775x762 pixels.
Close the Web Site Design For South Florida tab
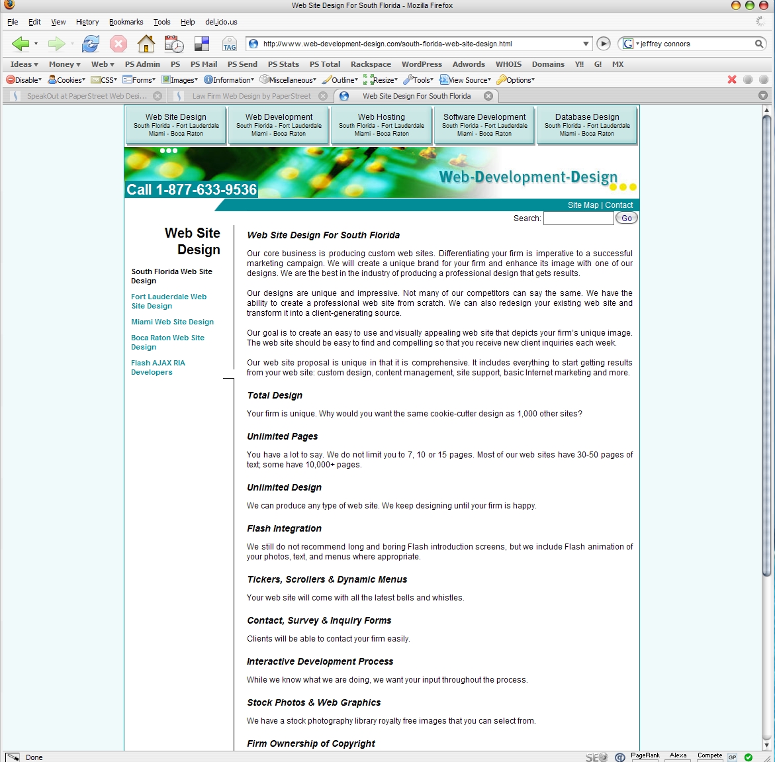point(488,96)
